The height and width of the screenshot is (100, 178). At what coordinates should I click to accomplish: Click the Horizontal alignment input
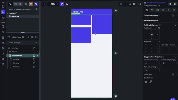pos(164,48)
